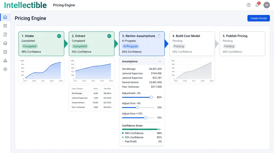This screenshot has height=153, width=274.
Task: Click the Adjust from +10% slider handle
Action: (x=145, y=118)
